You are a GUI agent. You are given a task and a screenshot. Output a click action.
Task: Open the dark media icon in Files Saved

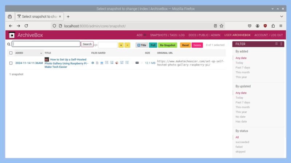137,63
